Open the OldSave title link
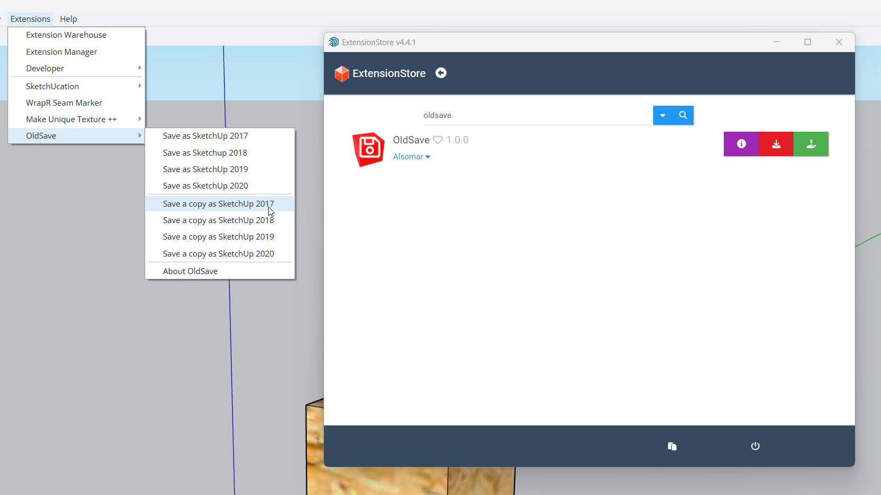The width and height of the screenshot is (881, 495). 411,140
